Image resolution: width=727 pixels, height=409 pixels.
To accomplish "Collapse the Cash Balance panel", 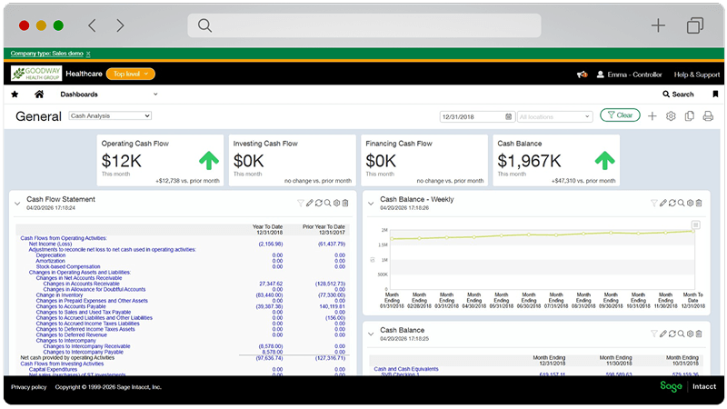I will pos(371,334).
